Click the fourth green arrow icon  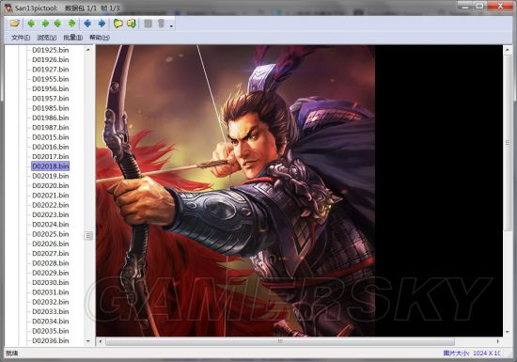coord(71,24)
